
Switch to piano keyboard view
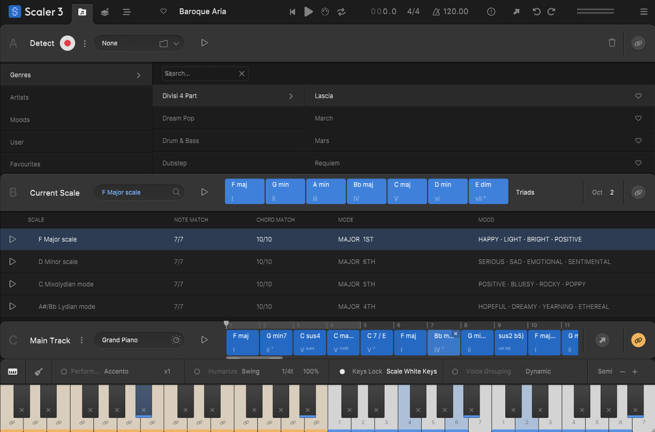(13, 371)
